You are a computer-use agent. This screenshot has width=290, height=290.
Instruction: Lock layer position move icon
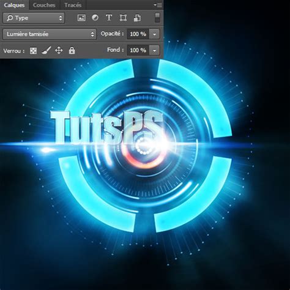[59, 50]
